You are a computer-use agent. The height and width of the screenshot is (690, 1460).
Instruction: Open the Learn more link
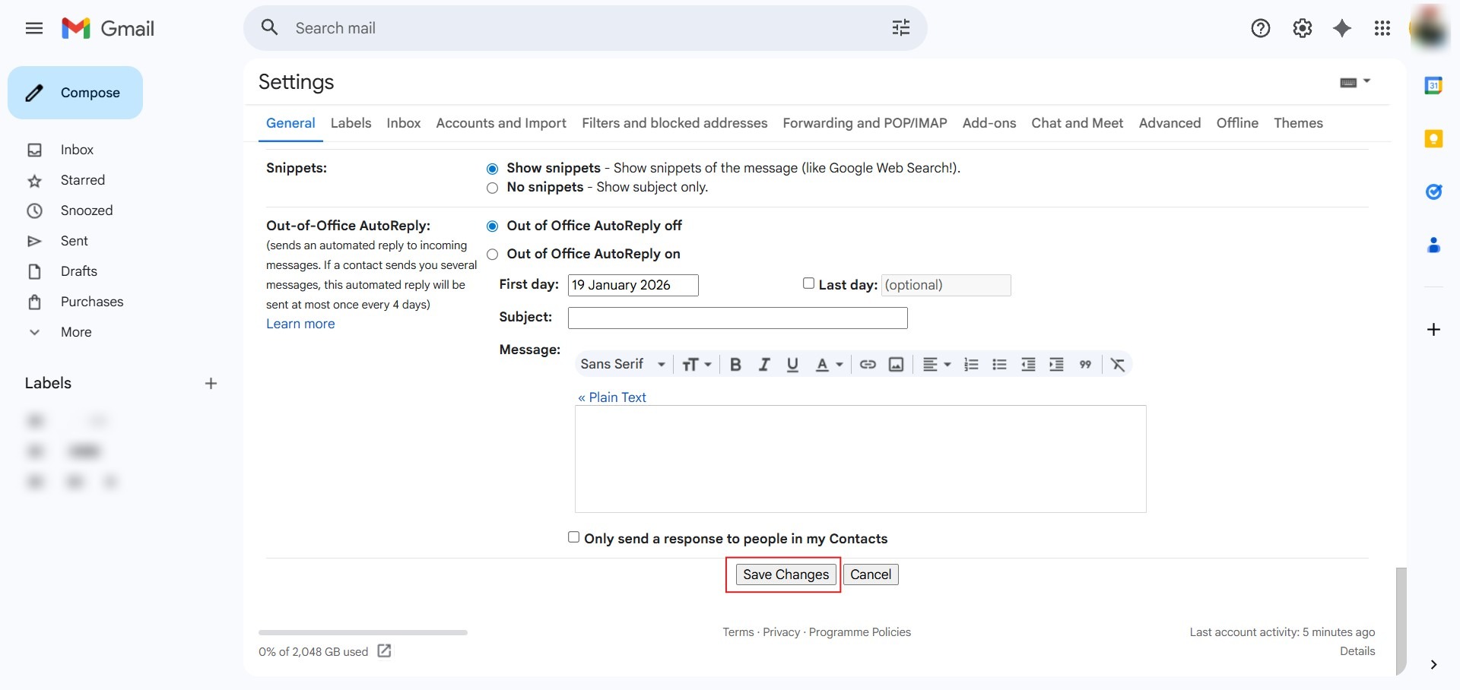point(300,324)
